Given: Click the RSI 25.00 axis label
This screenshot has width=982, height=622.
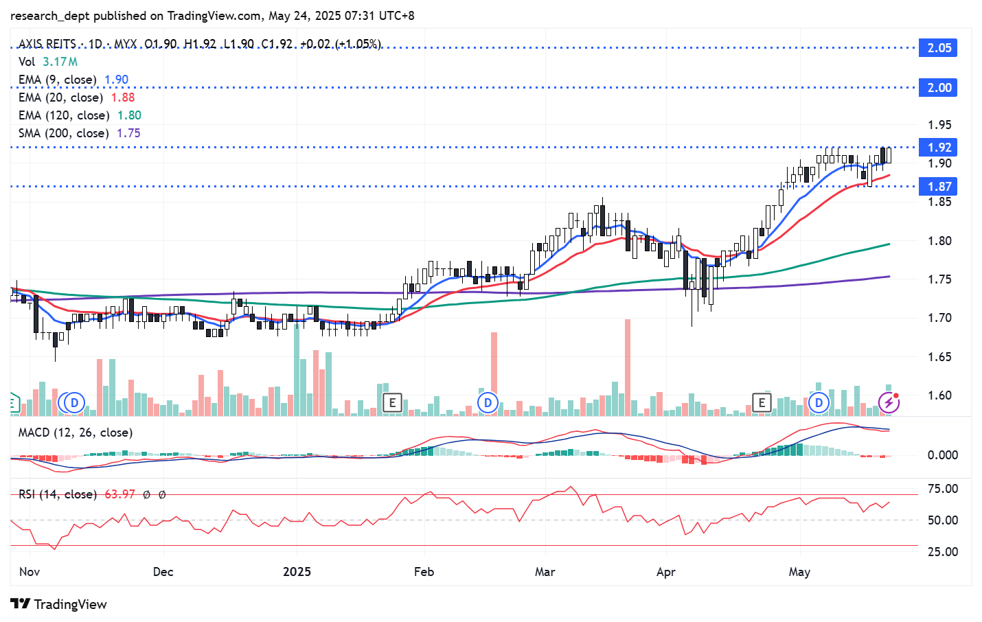Looking at the screenshot, I should pos(942,552).
